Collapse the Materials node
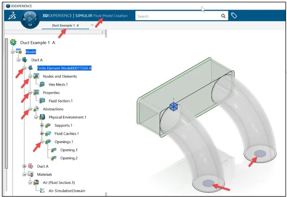The width and height of the screenshot is (287, 197). point(24,174)
